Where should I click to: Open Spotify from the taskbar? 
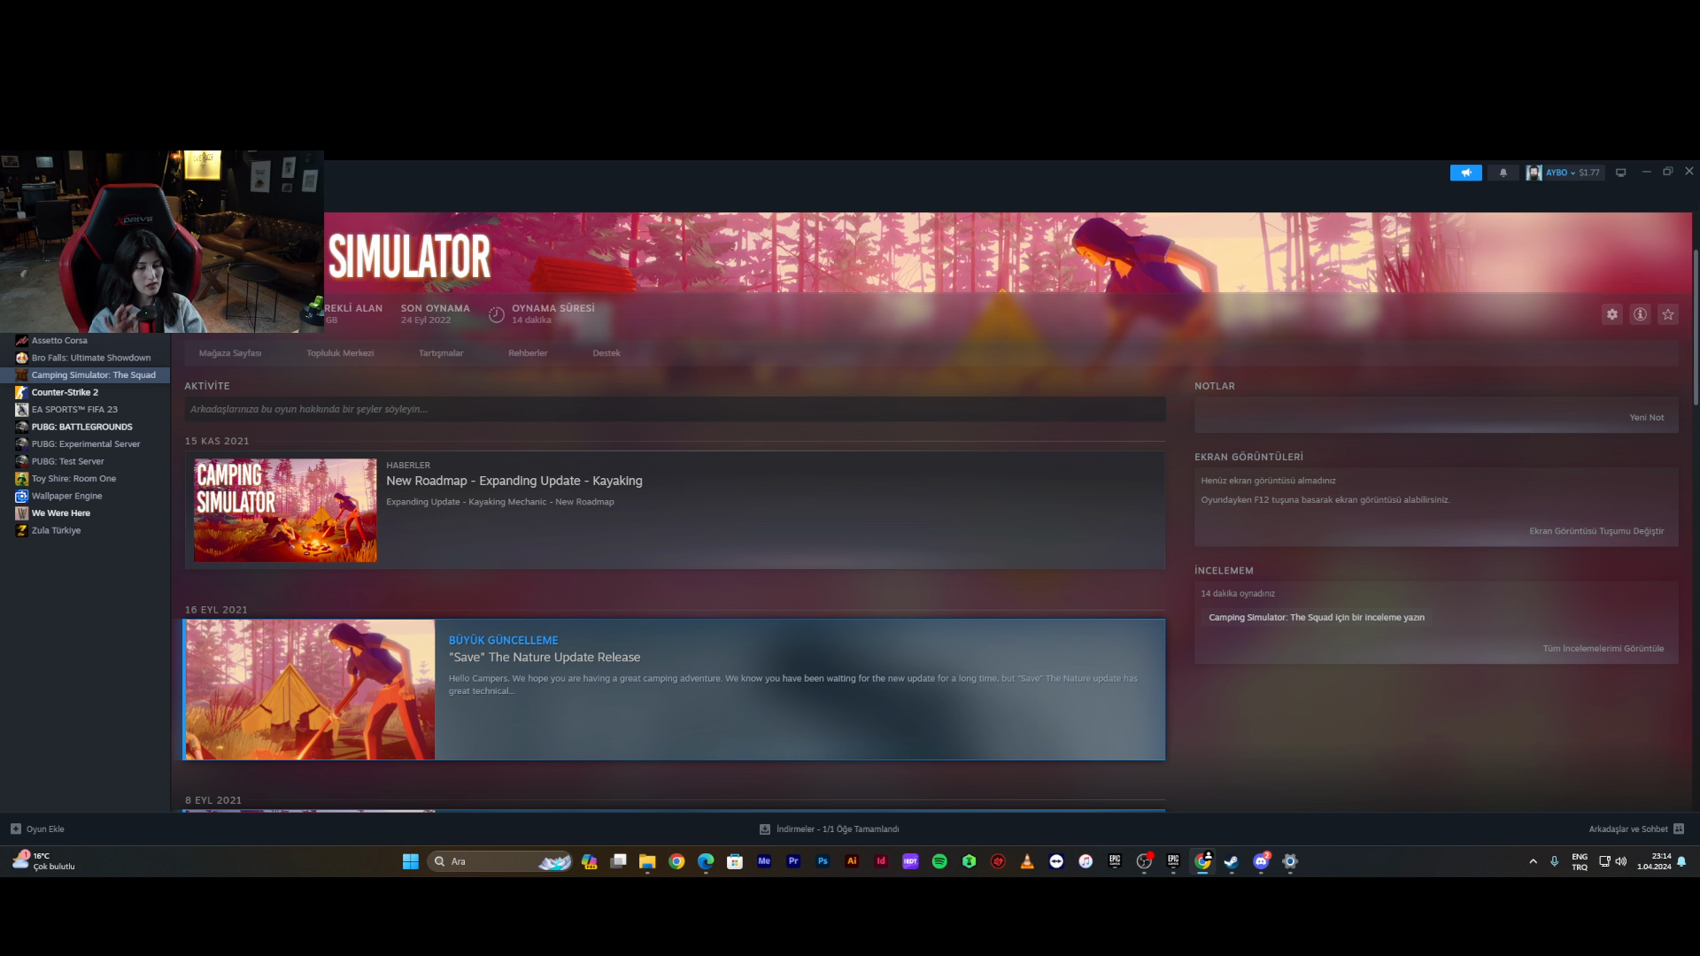coord(939,861)
